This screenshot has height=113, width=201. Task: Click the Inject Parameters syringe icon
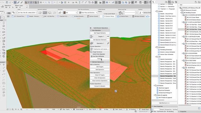[x=22, y=2]
